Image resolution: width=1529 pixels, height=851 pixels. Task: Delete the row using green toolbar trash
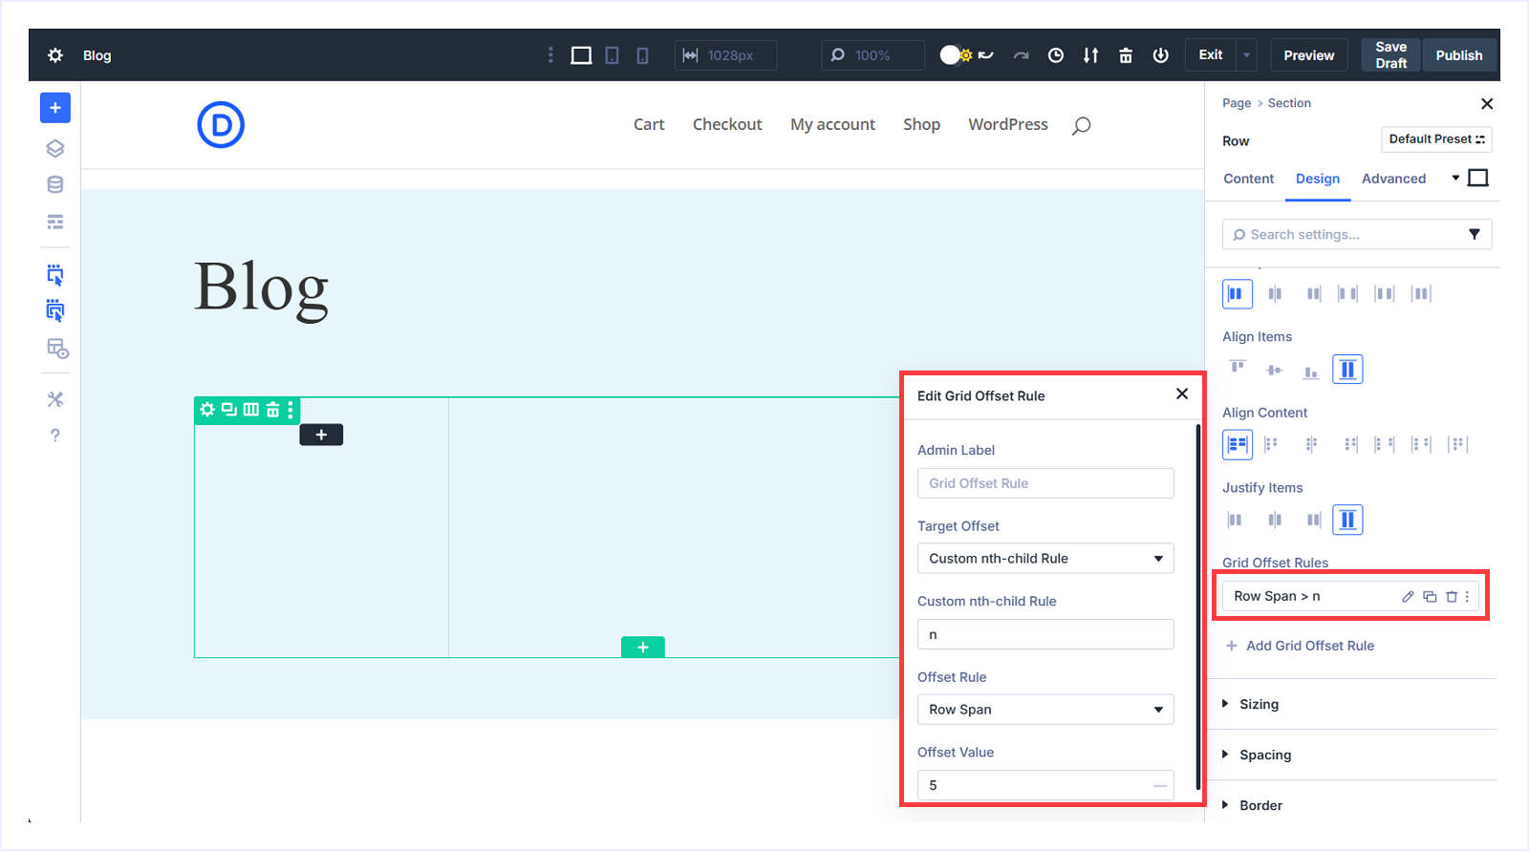pos(272,410)
